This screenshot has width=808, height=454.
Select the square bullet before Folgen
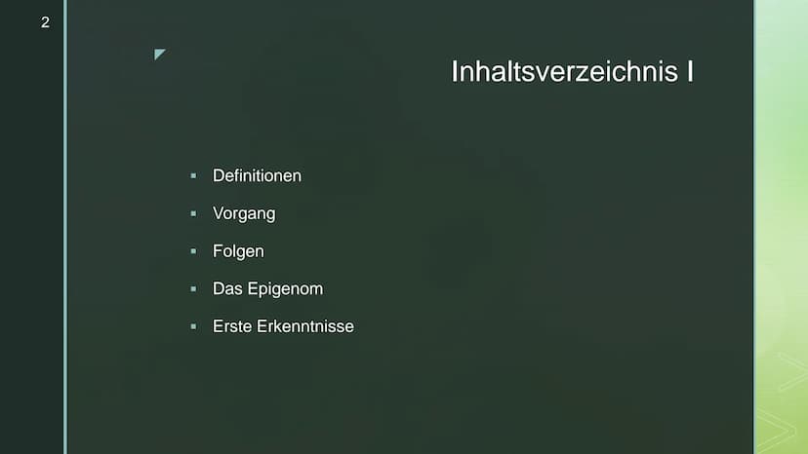point(193,251)
